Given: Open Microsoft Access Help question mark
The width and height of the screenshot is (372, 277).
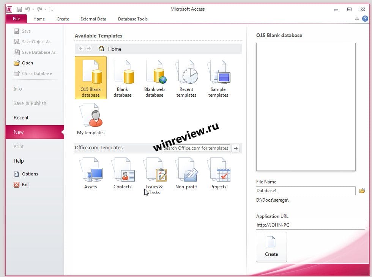Looking at the screenshot, I should pyautogui.click(x=365, y=19).
